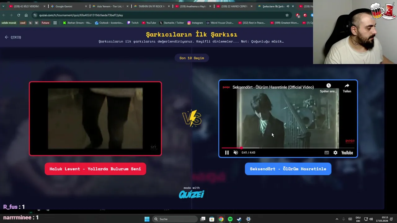Switch to the TARİHİN EN İYİ ROCK tab
397x223 pixels.
point(152,6)
